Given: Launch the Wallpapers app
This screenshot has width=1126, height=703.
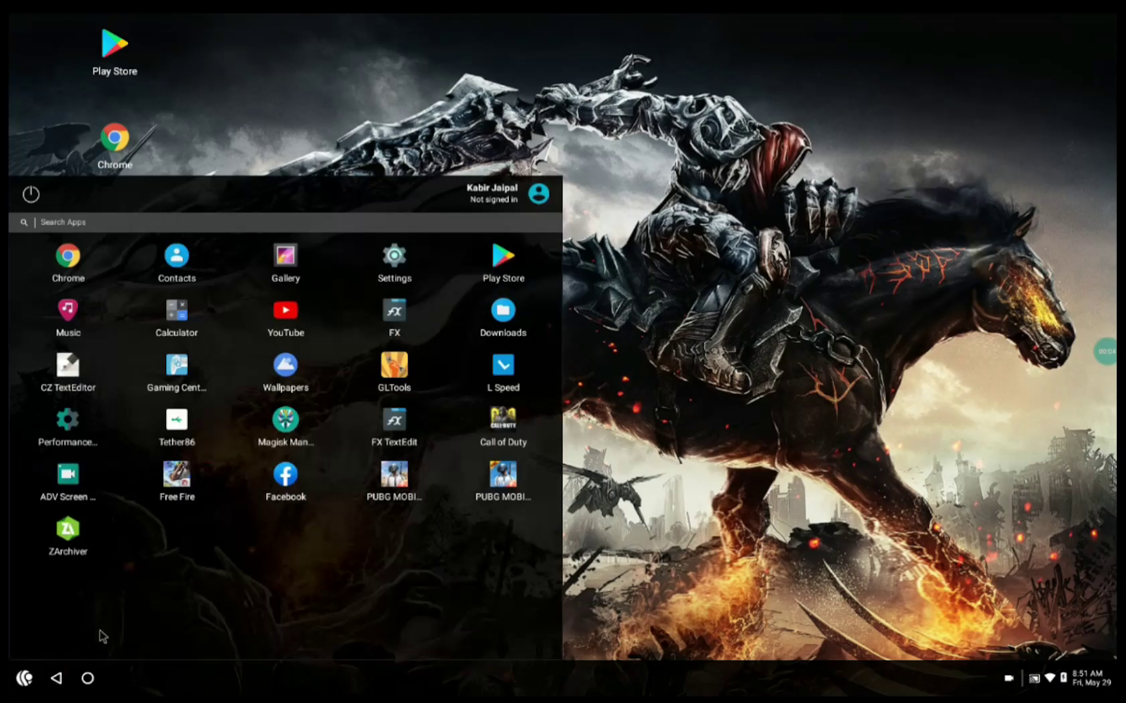Looking at the screenshot, I should (x=286, y=373).
